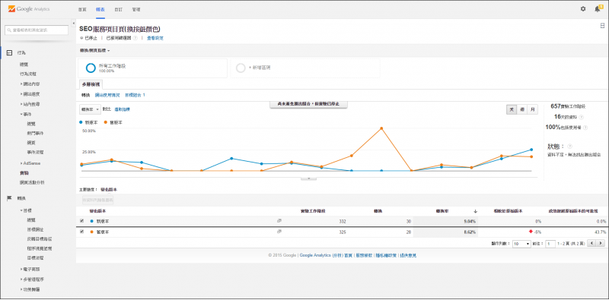Click the 查看設定 link
Viewport: 609px width, 300px height.
(155, 38)
